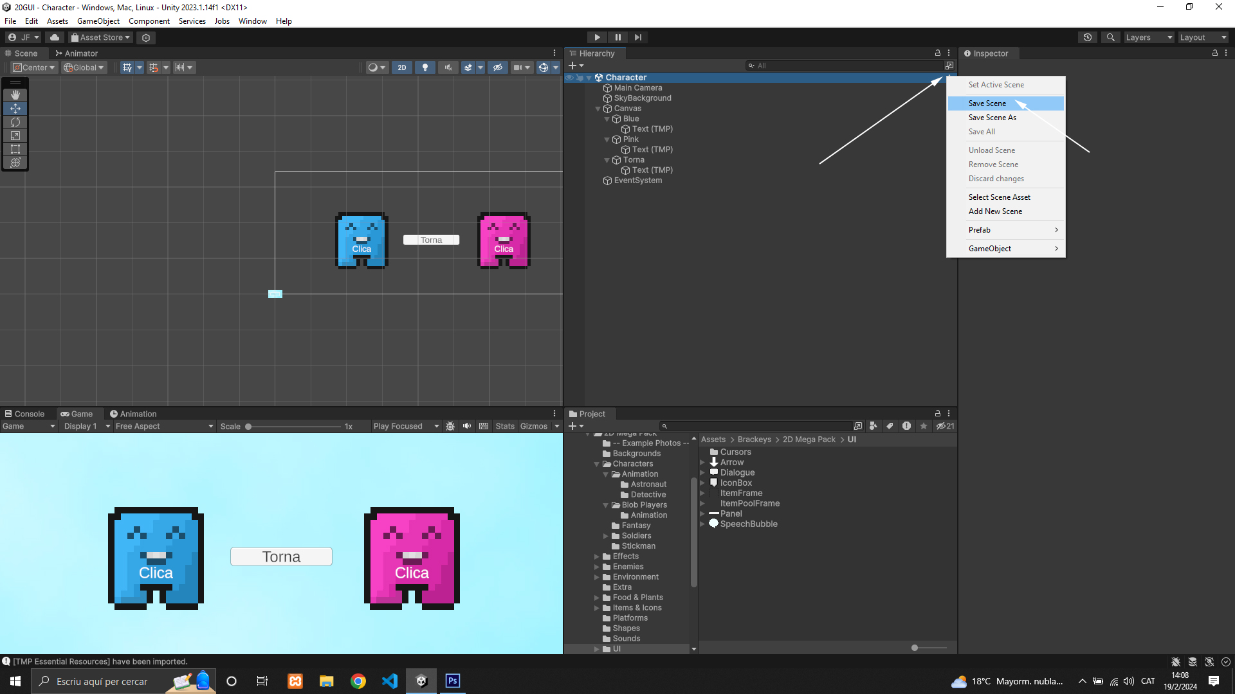
Task: Switch to the Animator tab
Action: click(77, 53)
